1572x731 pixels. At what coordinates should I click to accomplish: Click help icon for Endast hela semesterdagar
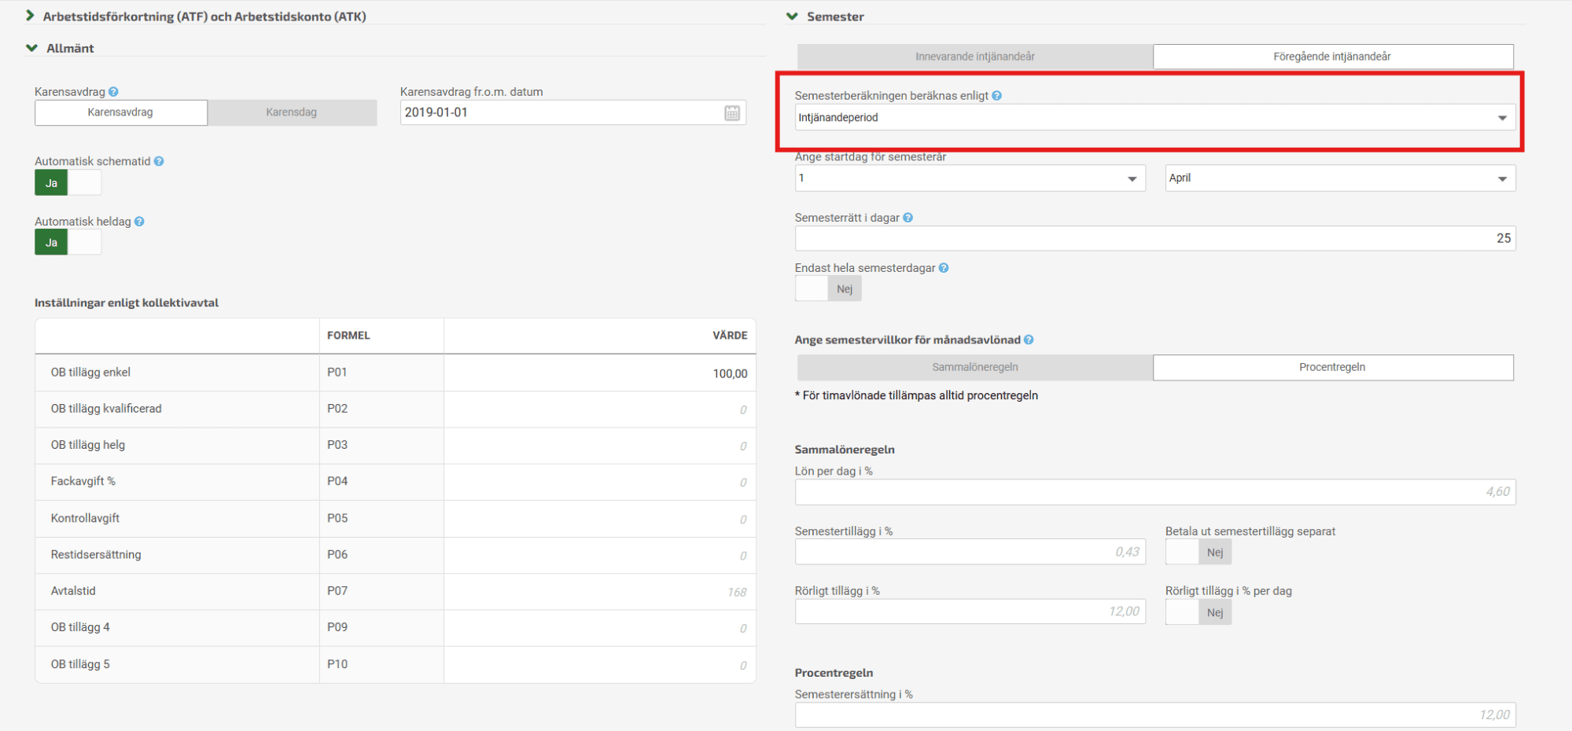[944, 268]
